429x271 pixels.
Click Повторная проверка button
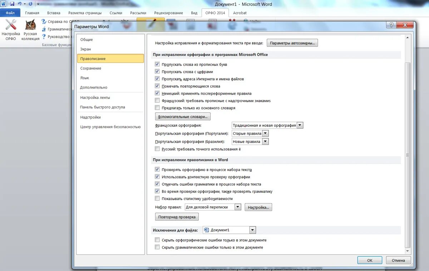point(177,217)
